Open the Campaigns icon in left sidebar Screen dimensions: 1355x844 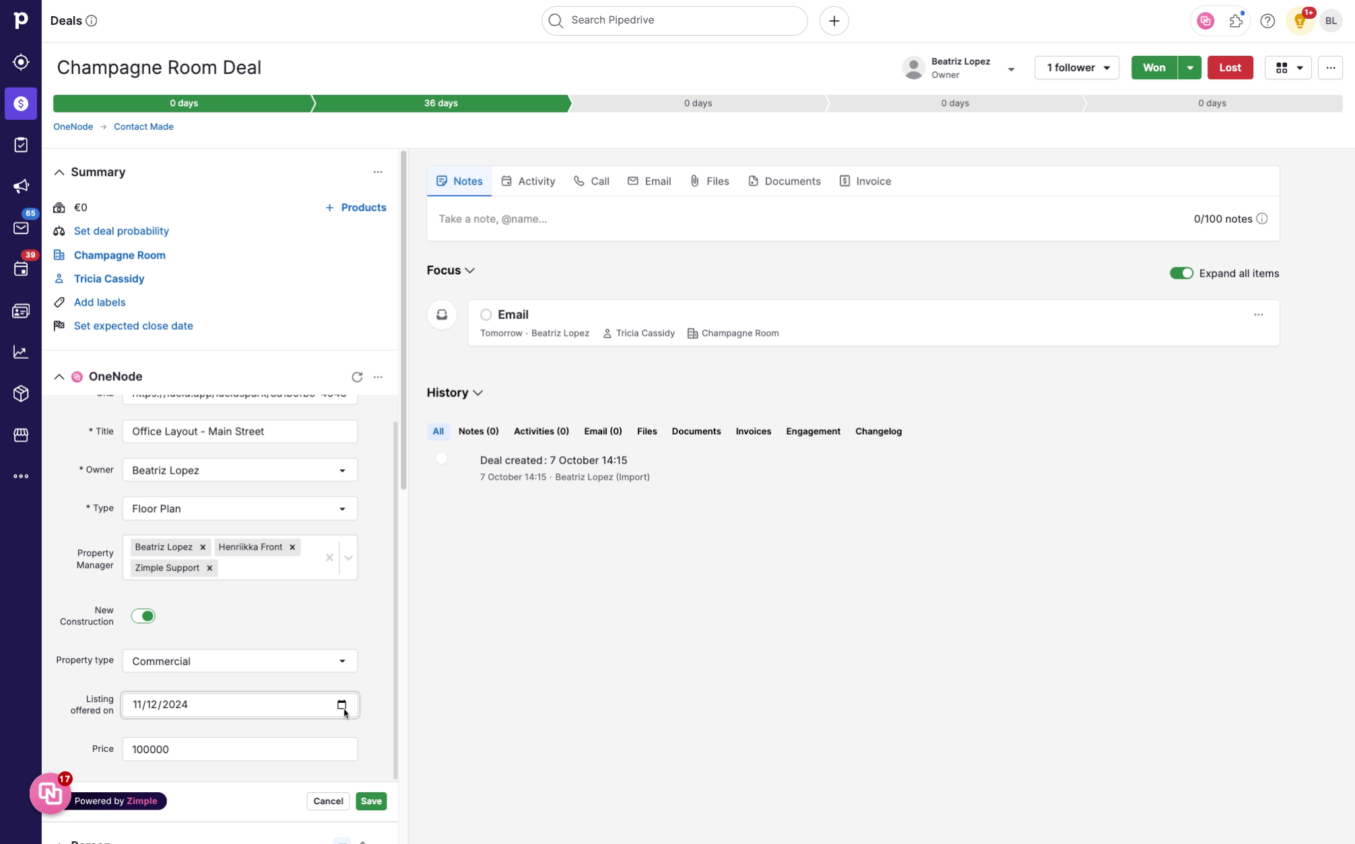click(22, 186)
